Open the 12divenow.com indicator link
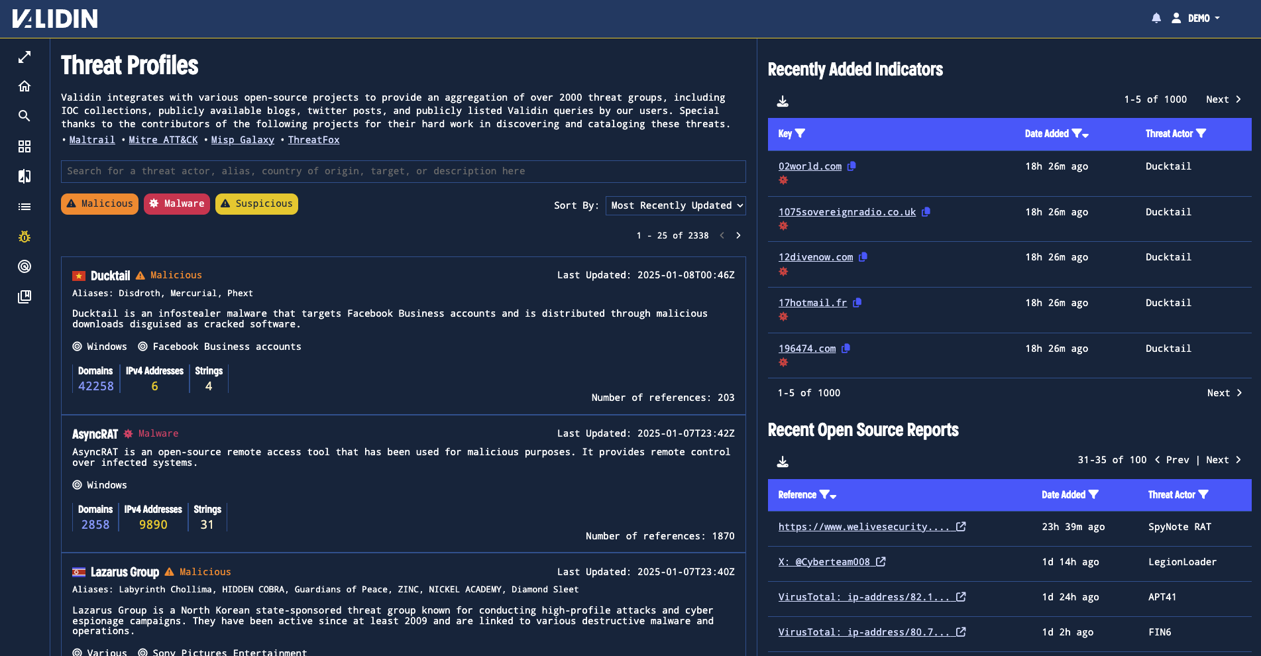1261x656 pixels. click(816, 257)
